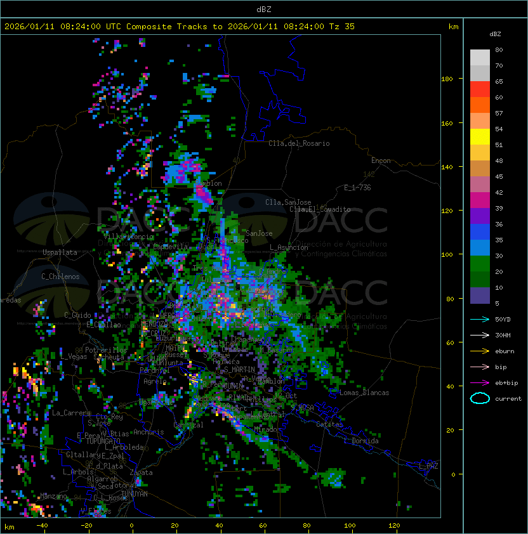The image size is (528, 534).
Task: Click the Uspallata place label
Action: 60,252
